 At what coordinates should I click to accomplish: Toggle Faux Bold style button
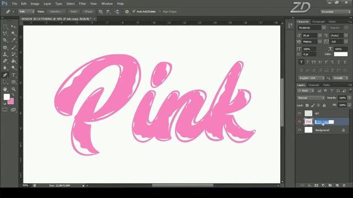tap(301, 62)
